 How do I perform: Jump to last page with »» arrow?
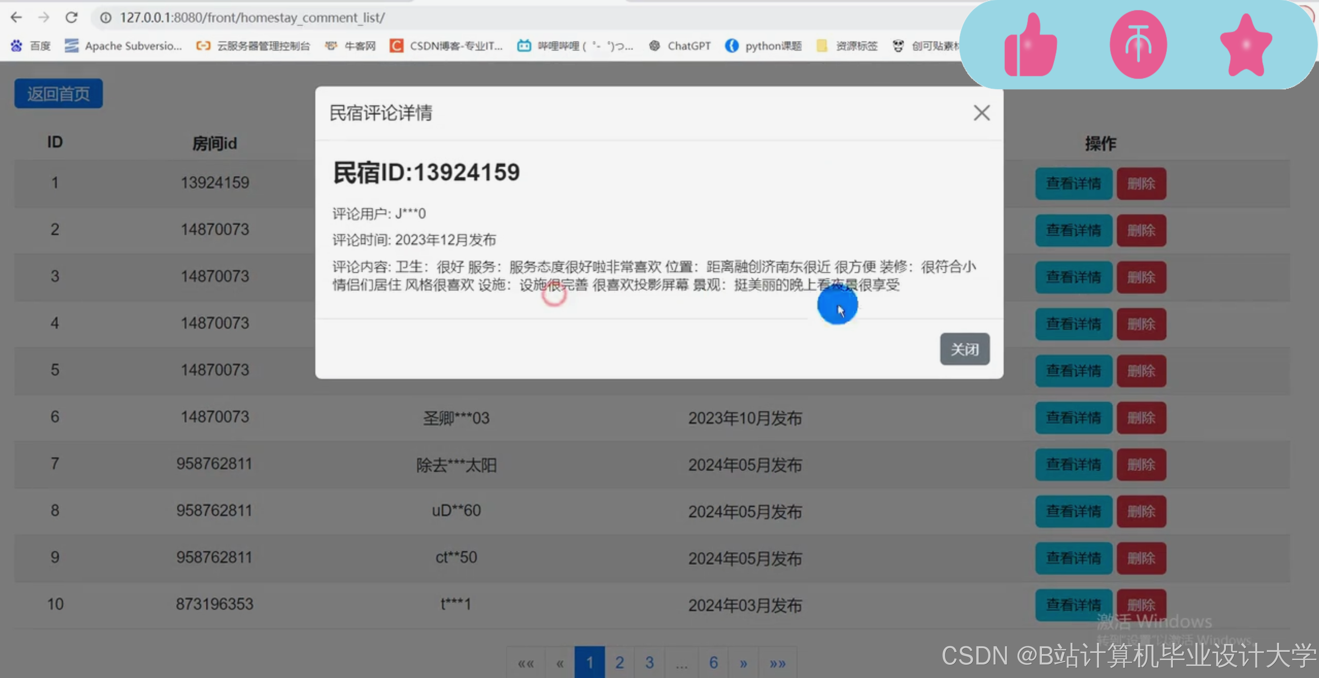click(777, 664)
